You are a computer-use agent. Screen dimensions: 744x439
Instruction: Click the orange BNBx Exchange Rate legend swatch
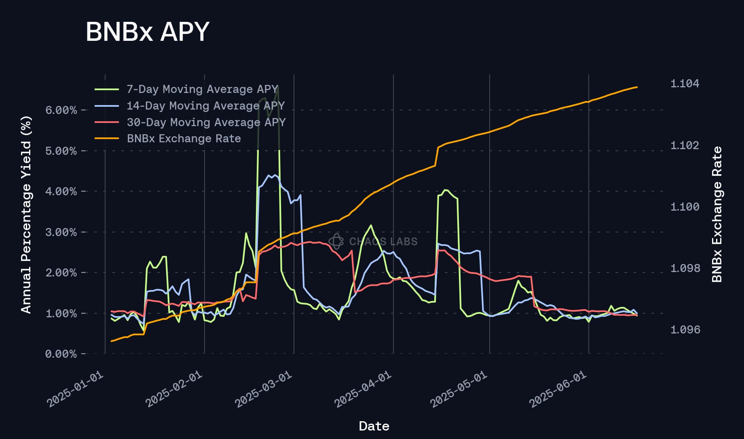click(x=107, y=139)
